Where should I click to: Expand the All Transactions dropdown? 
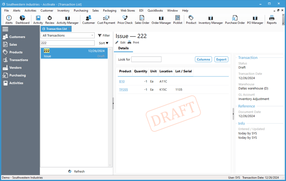[x=68, y=35]
